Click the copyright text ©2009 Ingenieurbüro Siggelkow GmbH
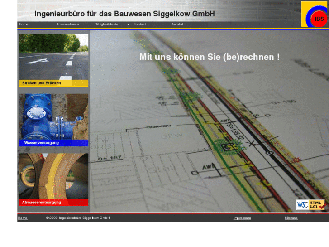 (78, 218)
